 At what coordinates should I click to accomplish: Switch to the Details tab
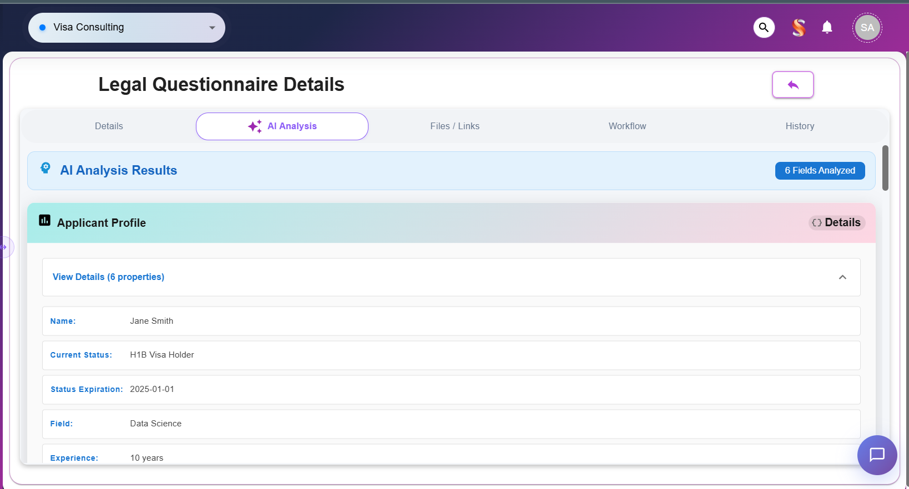109,126
